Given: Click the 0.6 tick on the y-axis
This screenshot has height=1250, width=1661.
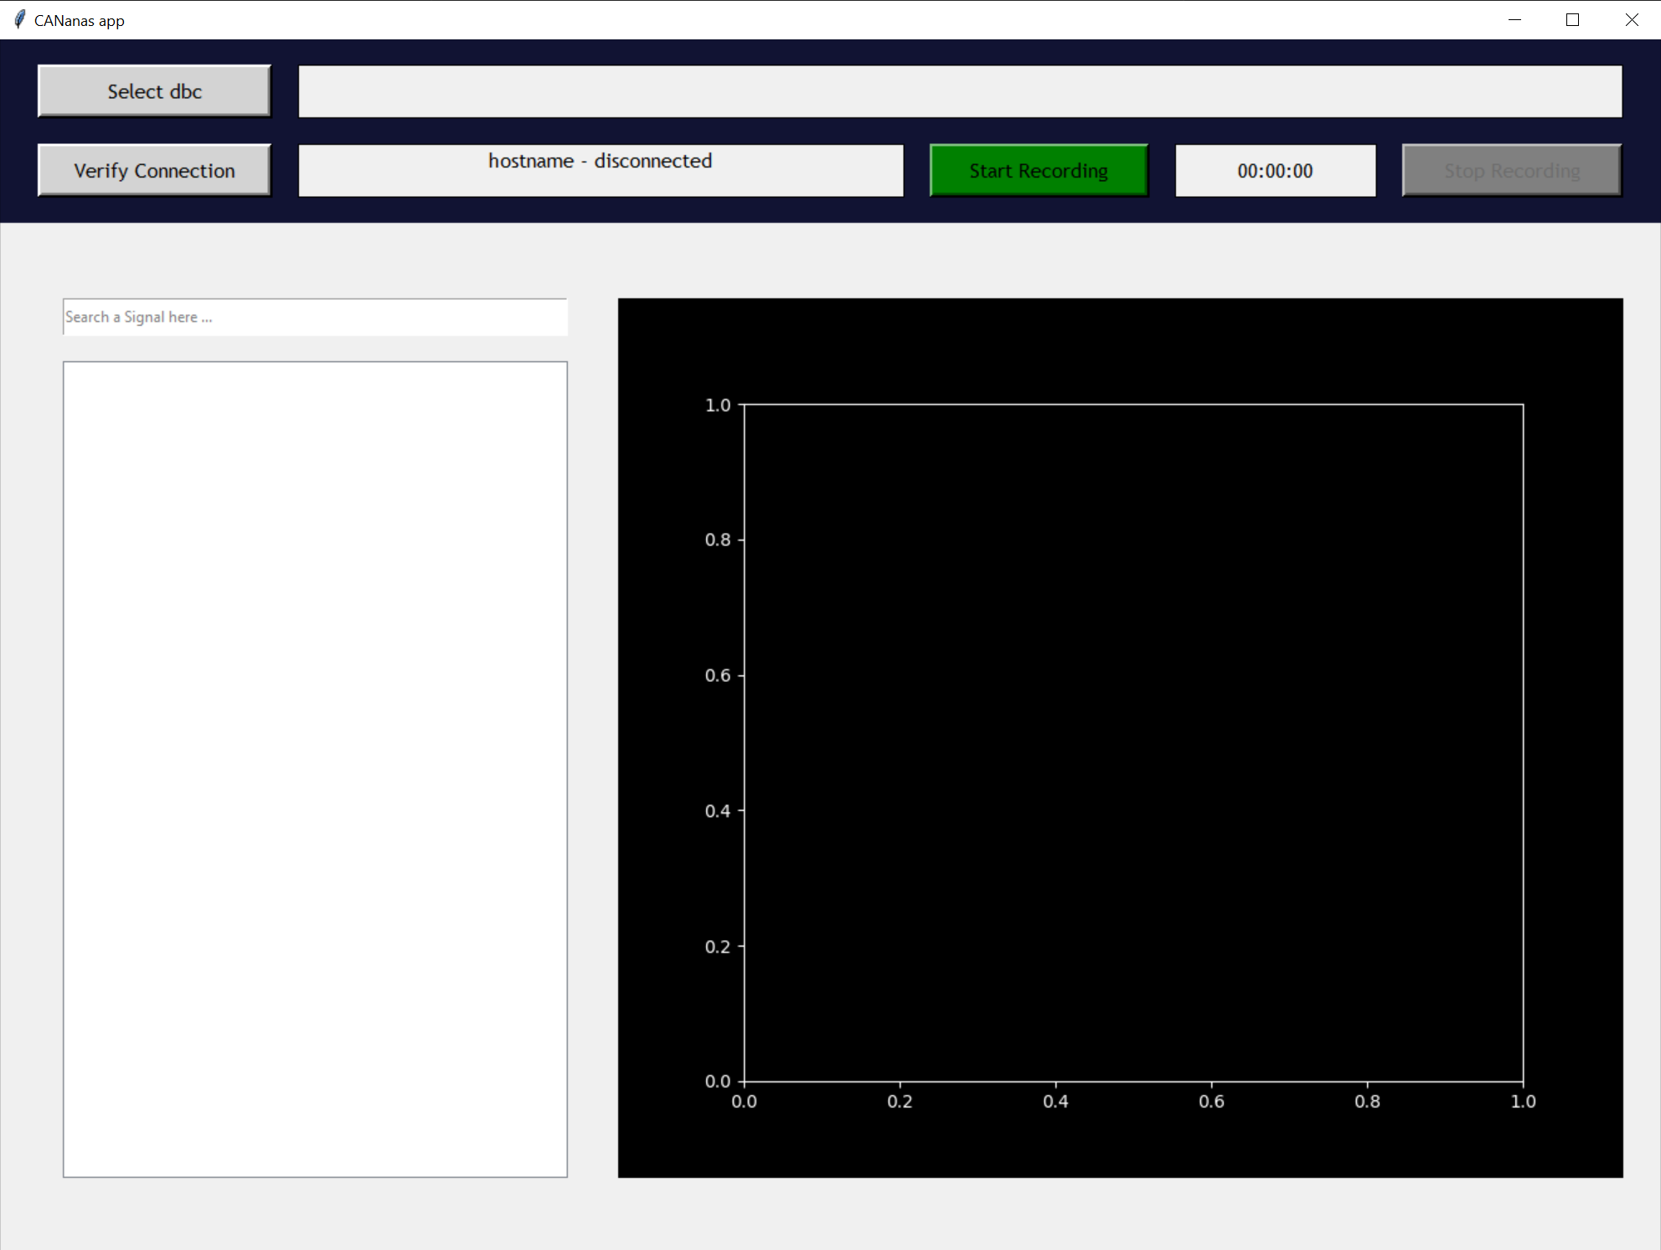Looking at the screenshot, I should [719, 675].
